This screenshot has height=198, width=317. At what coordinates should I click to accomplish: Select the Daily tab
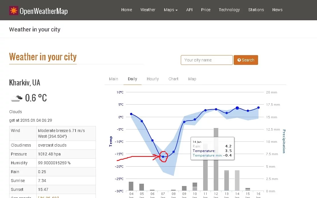click(132, 79)
